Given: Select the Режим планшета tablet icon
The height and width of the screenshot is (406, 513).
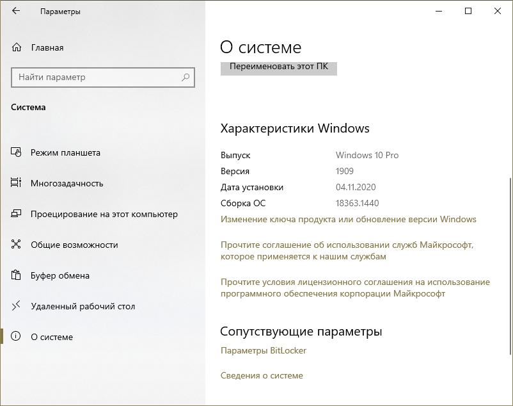Looking at the screenshot, I should coord(17,152).
